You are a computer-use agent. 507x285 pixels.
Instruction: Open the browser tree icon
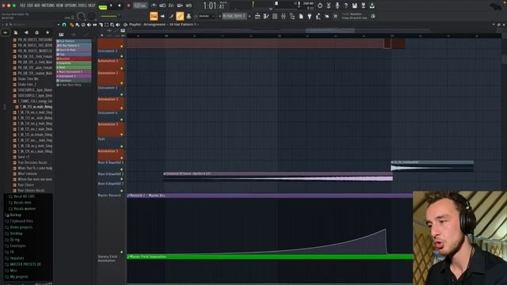pos(292,16)
